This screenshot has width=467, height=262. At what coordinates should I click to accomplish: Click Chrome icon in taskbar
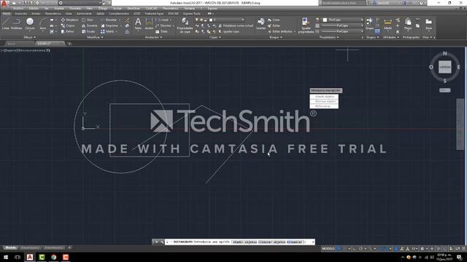click(x=53, y=257)
